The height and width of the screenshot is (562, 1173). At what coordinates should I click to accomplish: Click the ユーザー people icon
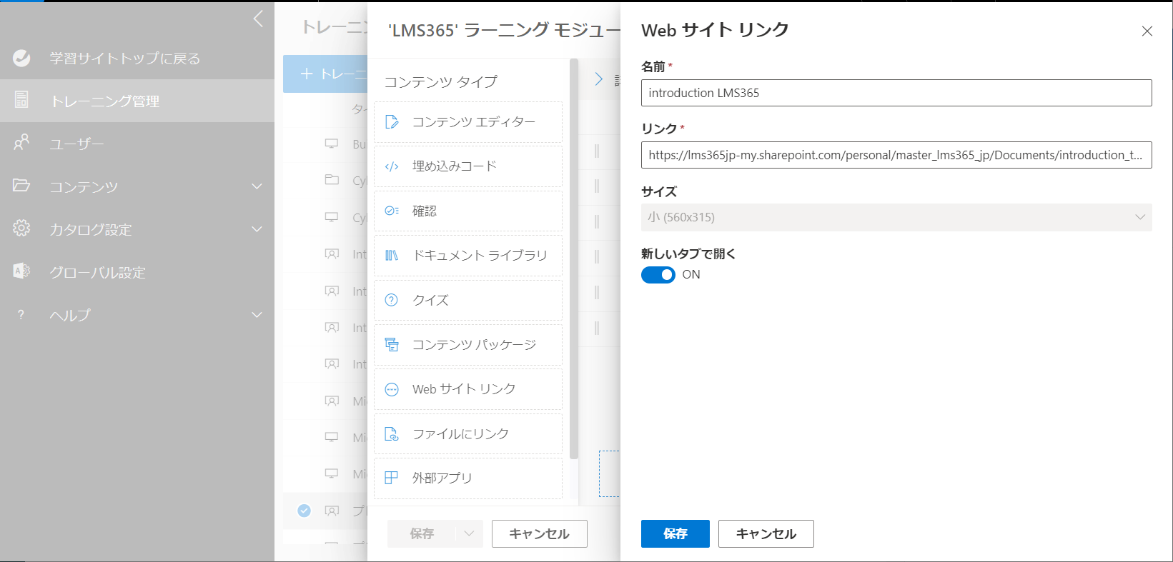pyautogui.click(x=21, y=142)
